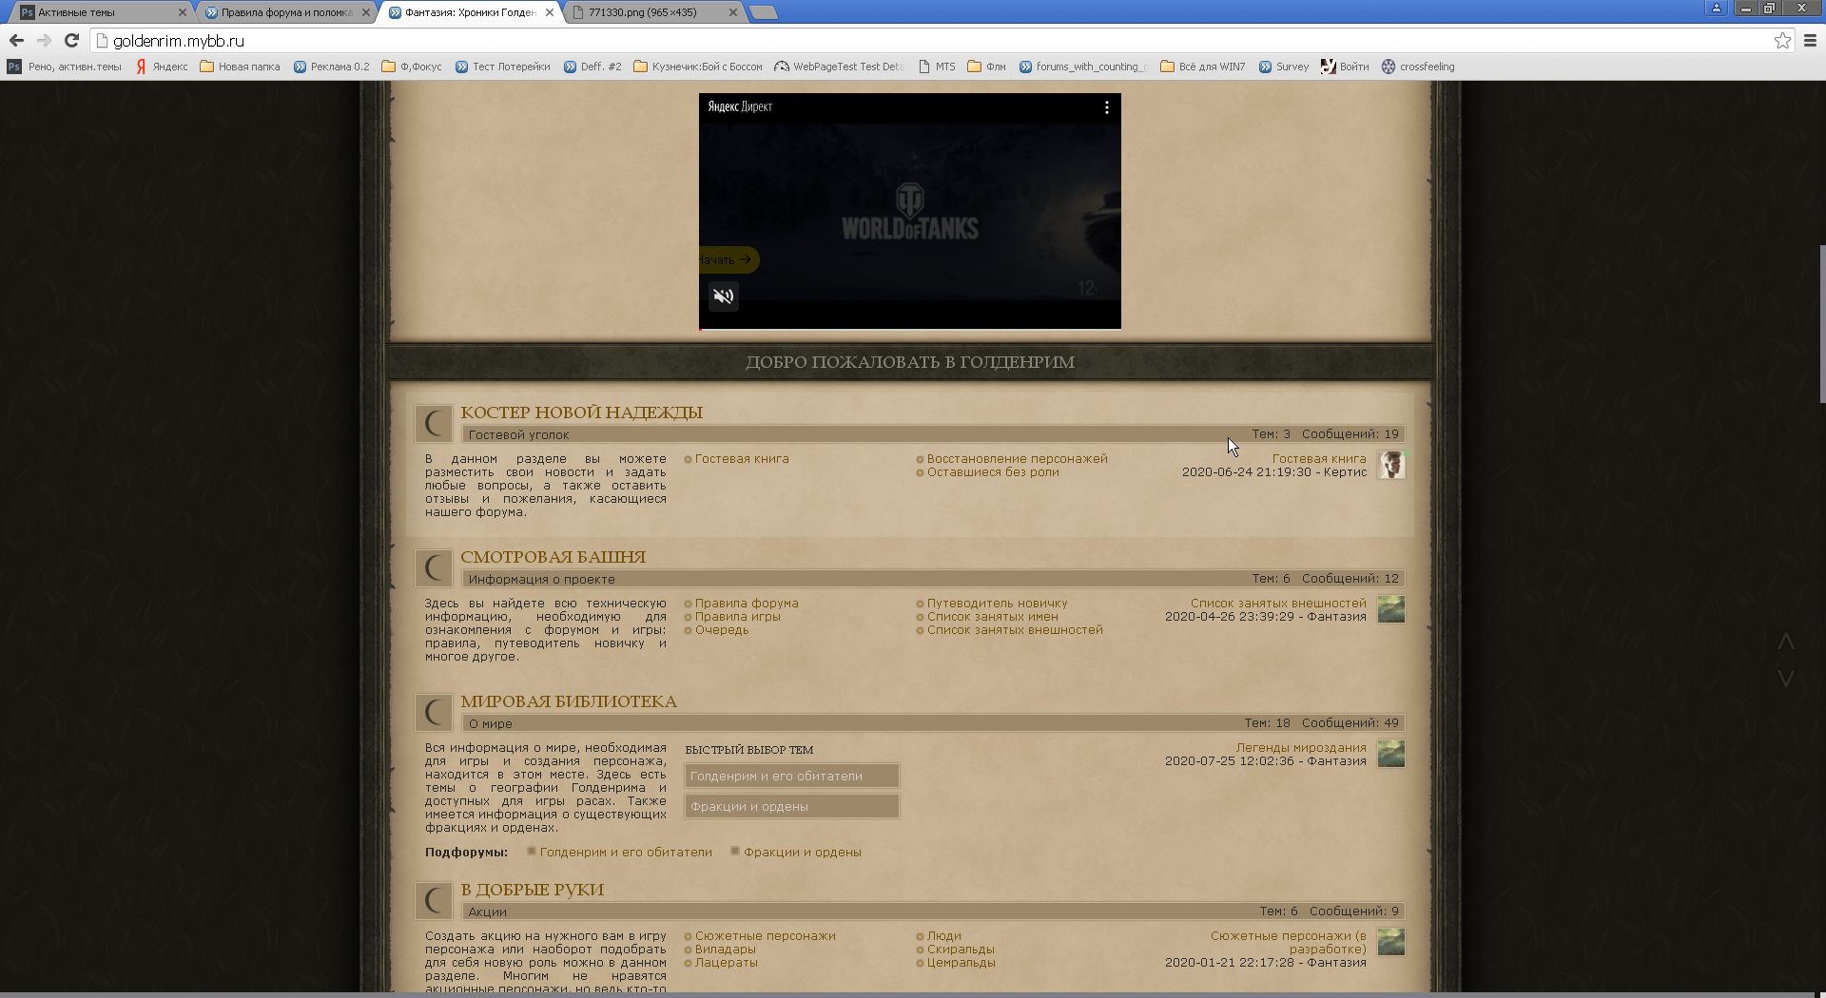Open the Скиральды topic

point(961,950)
